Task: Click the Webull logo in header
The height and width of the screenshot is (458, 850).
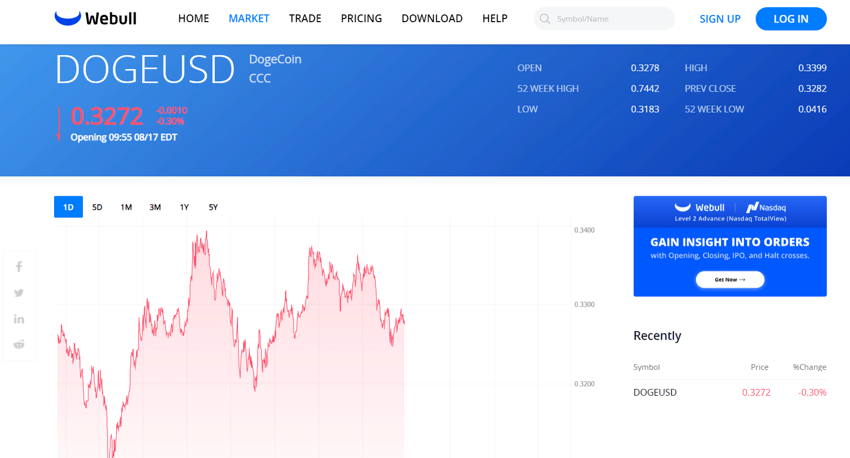Action: (95, 19)
